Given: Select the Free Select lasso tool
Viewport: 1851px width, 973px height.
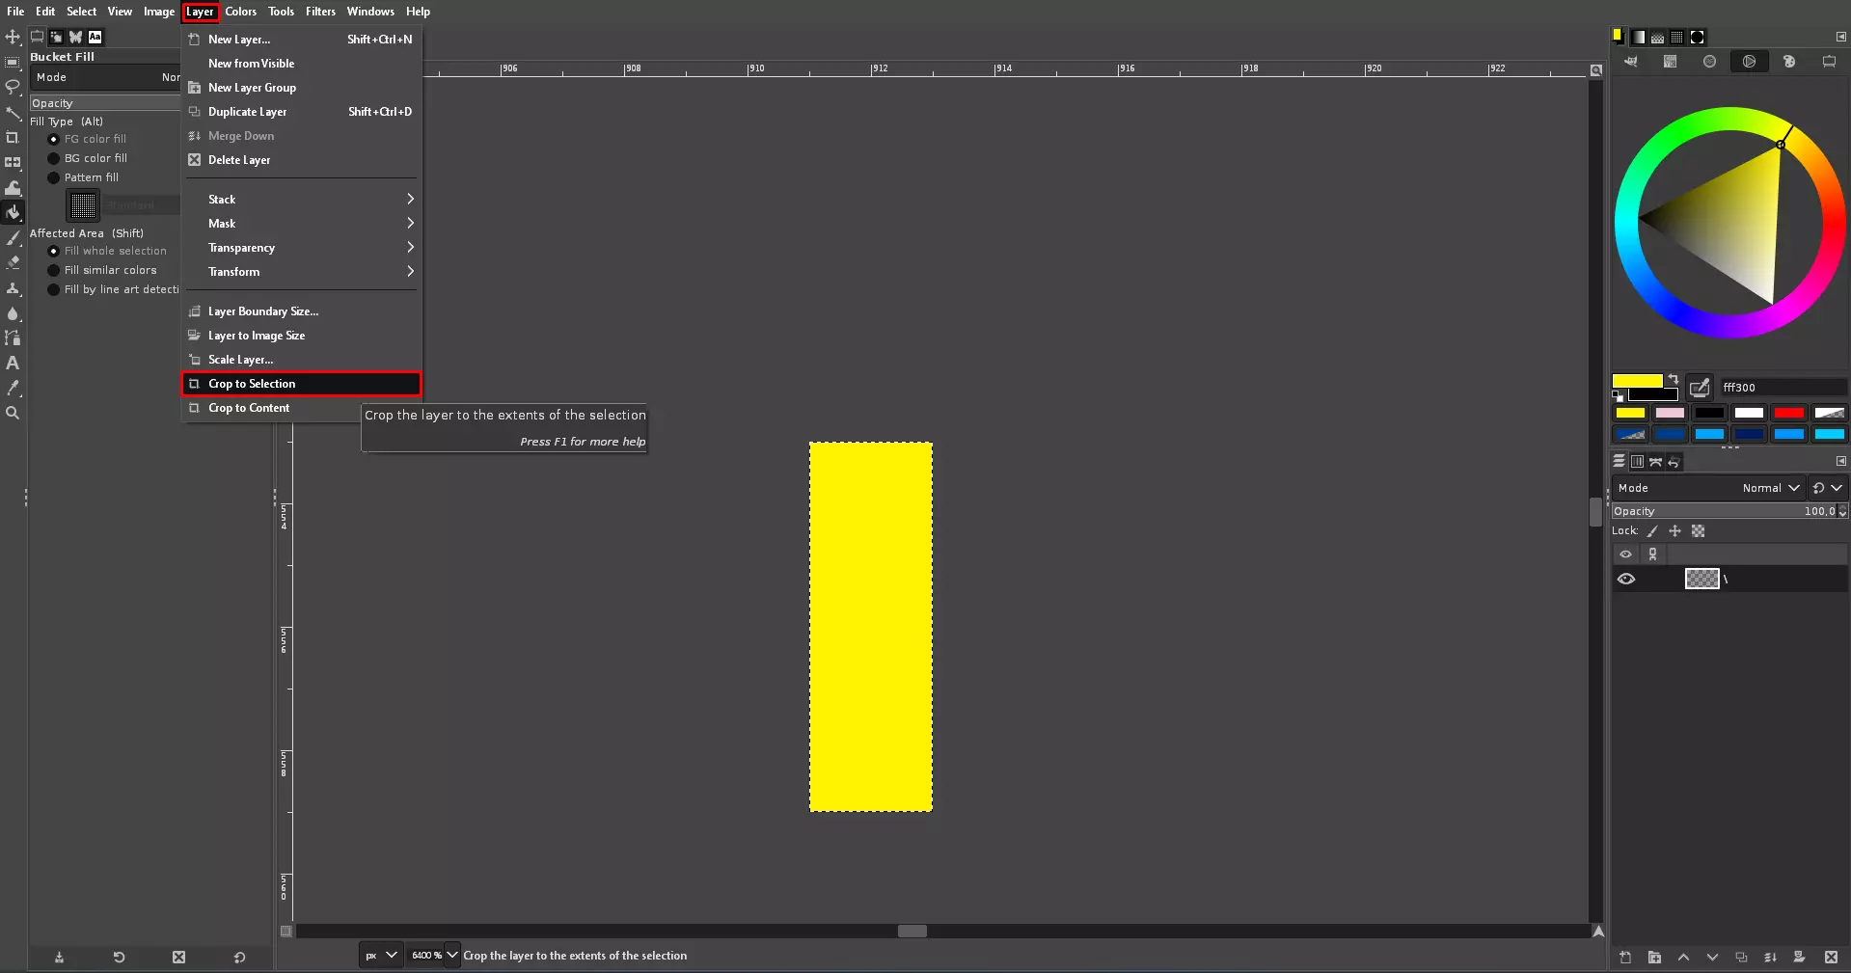Looking at the screenshot, I should (x=13, y=87).
